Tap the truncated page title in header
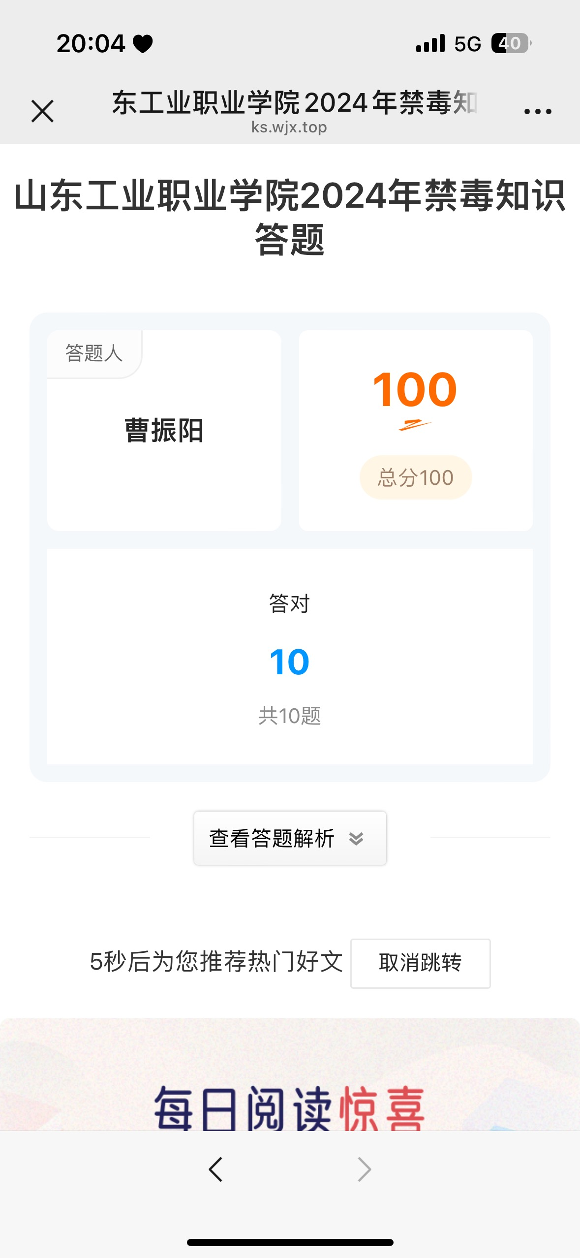Viewport: 580px width, 1258px height. (x=294, y=102)
